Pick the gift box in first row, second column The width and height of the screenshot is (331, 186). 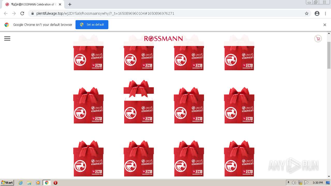pyautogui.click(x=139, y=53)
